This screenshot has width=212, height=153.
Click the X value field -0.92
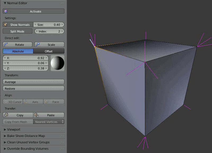(25, 58)
